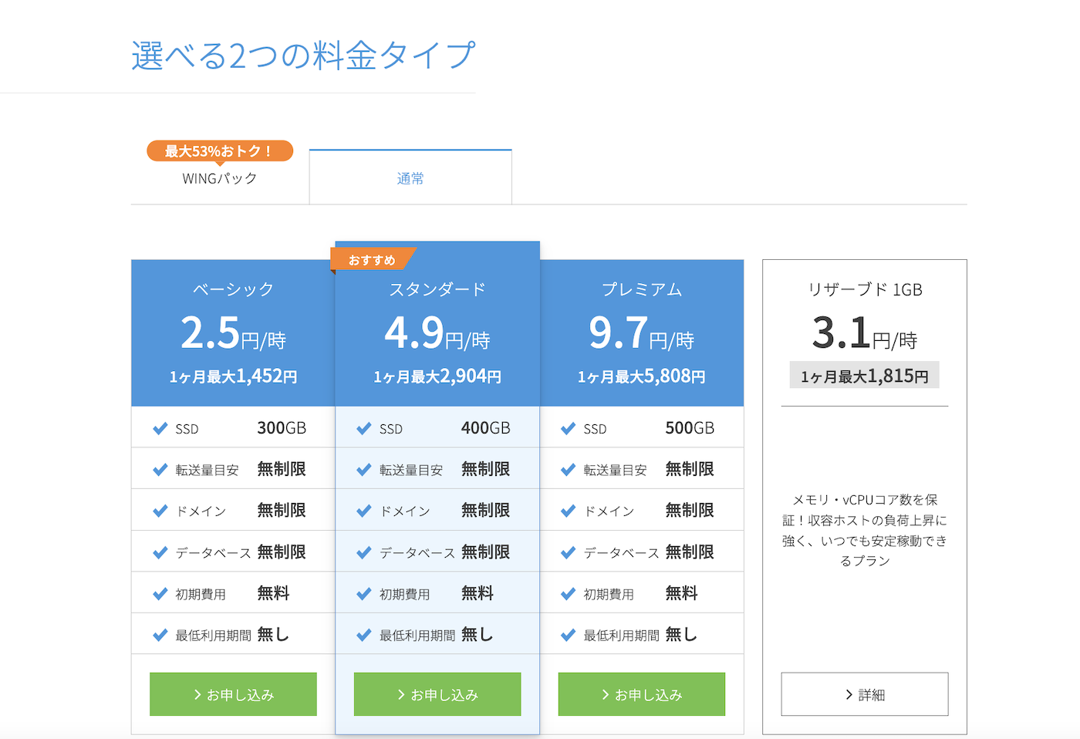Click the リザーブド 1GB plan title

click(865, 289)
